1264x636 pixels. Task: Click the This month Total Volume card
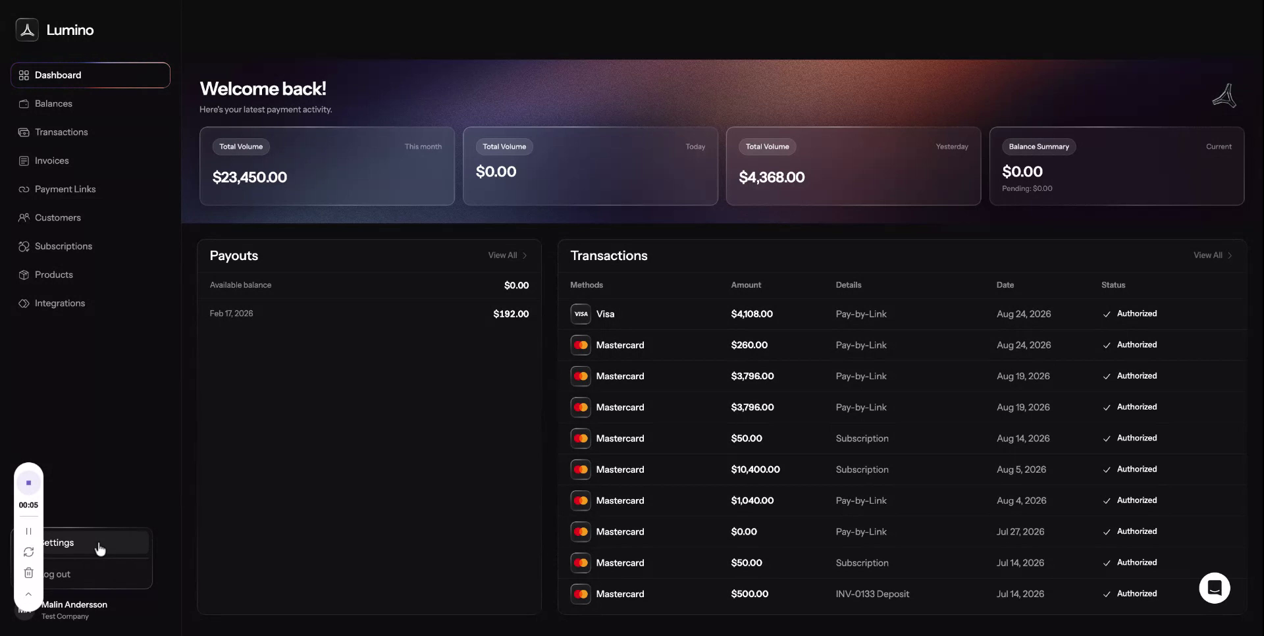[x=327, y=166]
